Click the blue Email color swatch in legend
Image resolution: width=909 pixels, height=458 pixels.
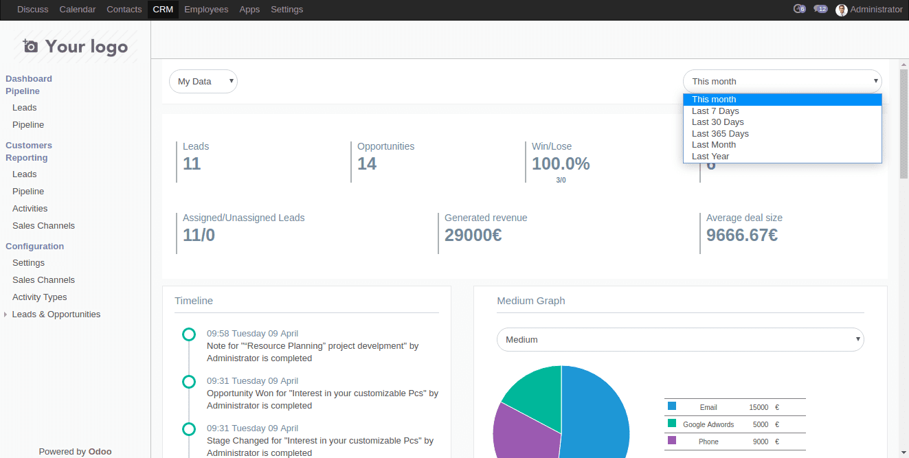click(671, 406)
